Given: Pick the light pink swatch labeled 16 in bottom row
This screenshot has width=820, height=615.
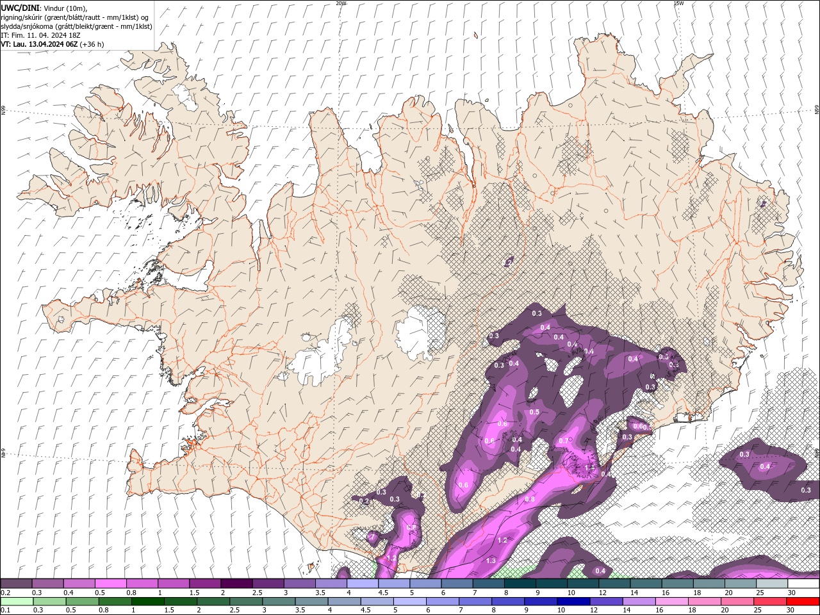Looking at the screenshot, I should (672, 602).
